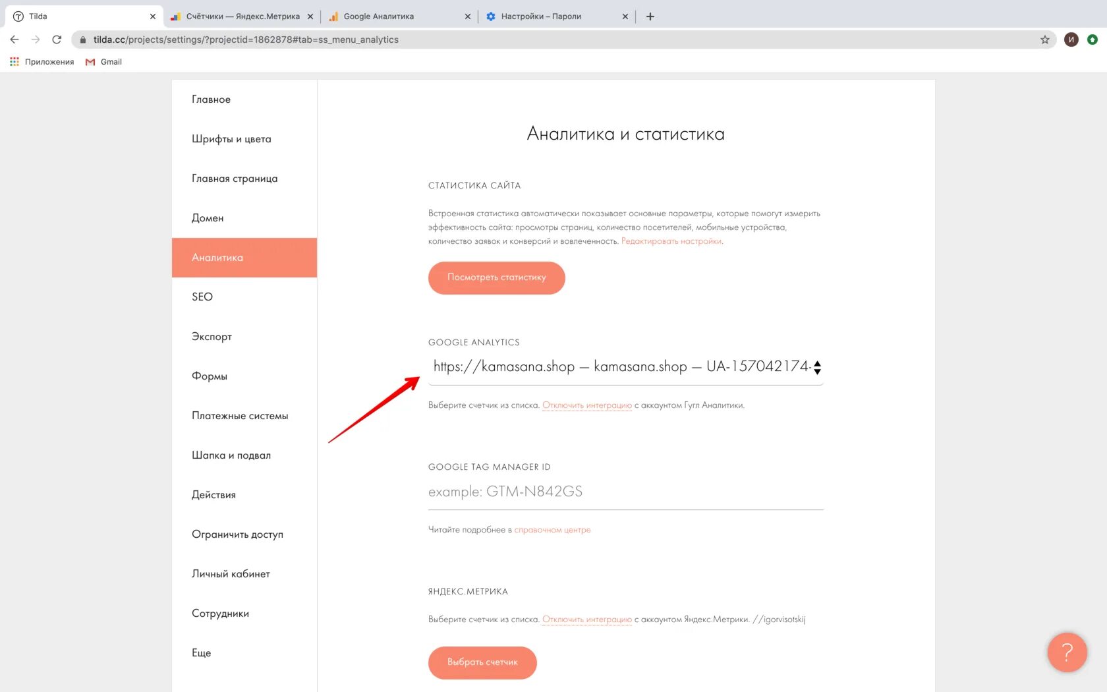
Task: Open SEO settings section
Action: (244, 297)
